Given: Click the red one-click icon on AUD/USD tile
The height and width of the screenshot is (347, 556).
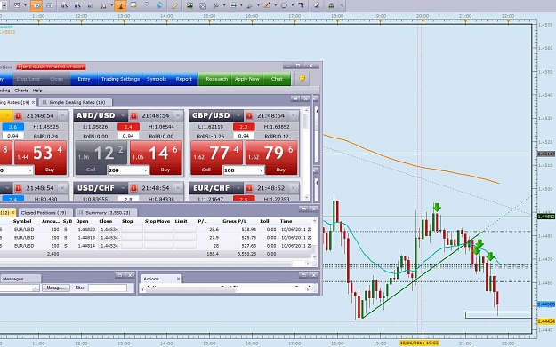Looking at the screenshot, I should pyautogui.click(x=133, y=115).
